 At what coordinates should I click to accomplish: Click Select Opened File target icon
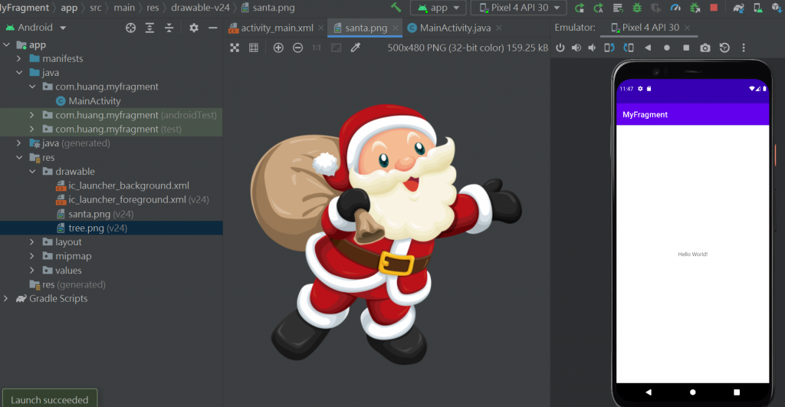pyautogui.click(x=130, y=28)
